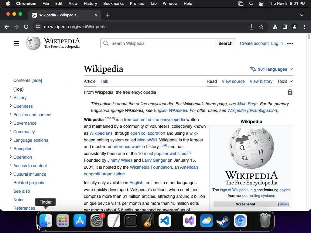Open Steam from the dock
This screenshot has width=311, height=233.
pos(223,221)
